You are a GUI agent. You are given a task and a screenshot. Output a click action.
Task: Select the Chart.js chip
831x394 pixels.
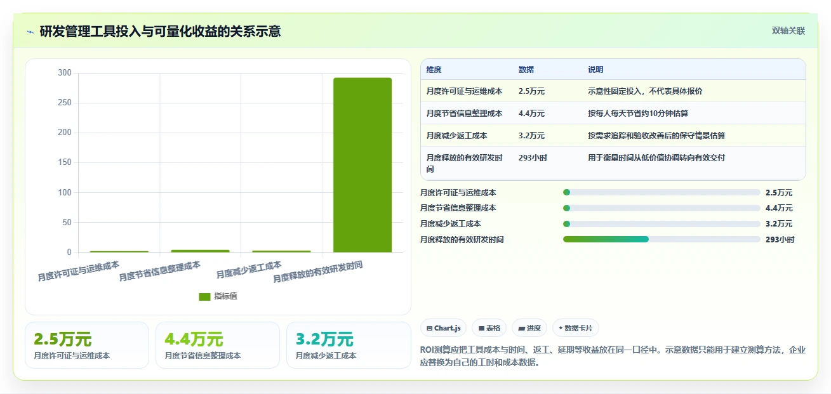(x=444, y=328)
